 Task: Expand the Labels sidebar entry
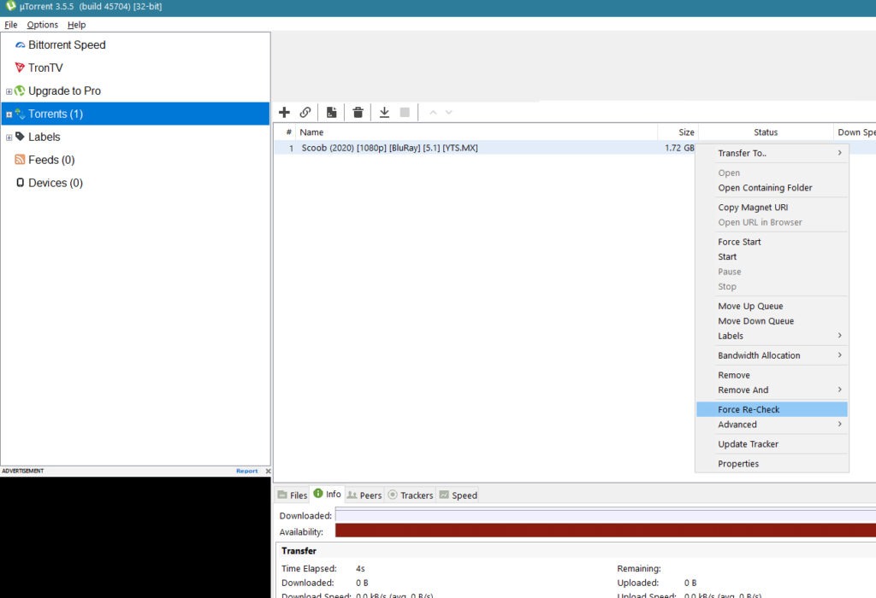8,137
